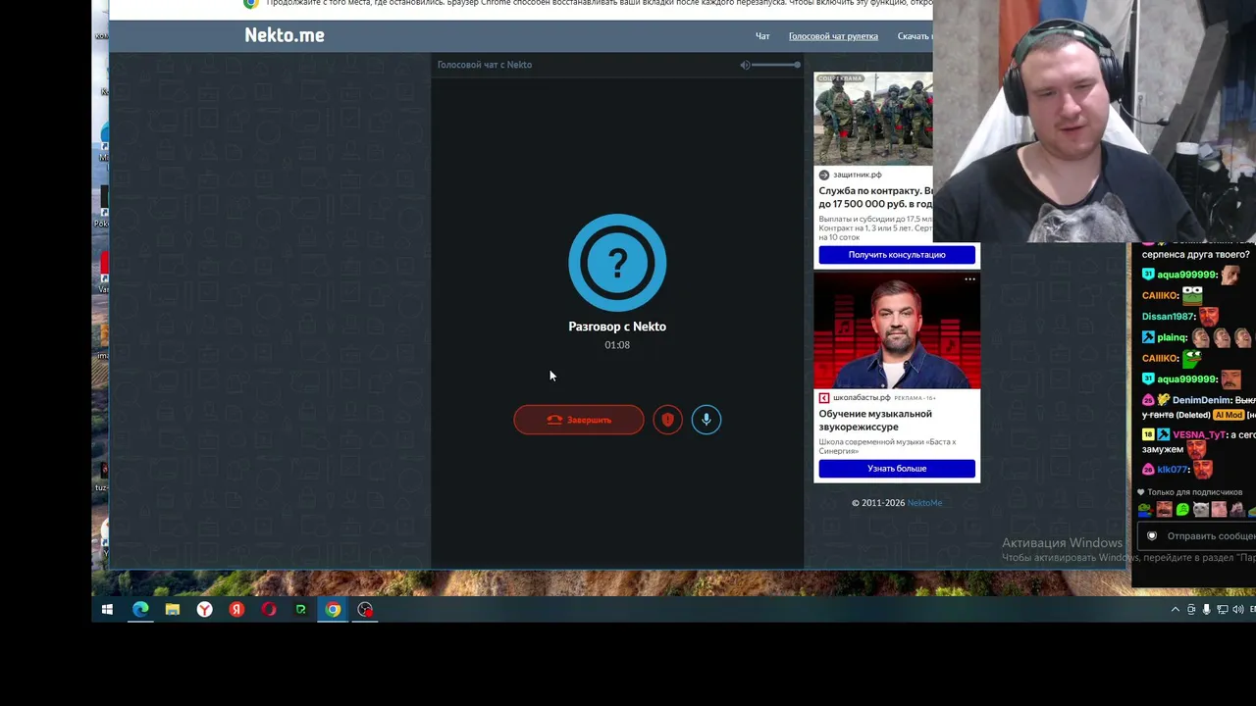Click the shield icon in the chat input

1152,536
